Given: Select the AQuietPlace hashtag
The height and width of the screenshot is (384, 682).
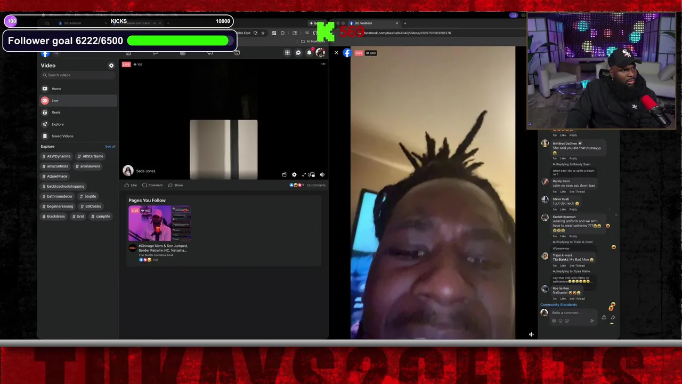Looking at the screenshot, I should [x=55, y=177].
